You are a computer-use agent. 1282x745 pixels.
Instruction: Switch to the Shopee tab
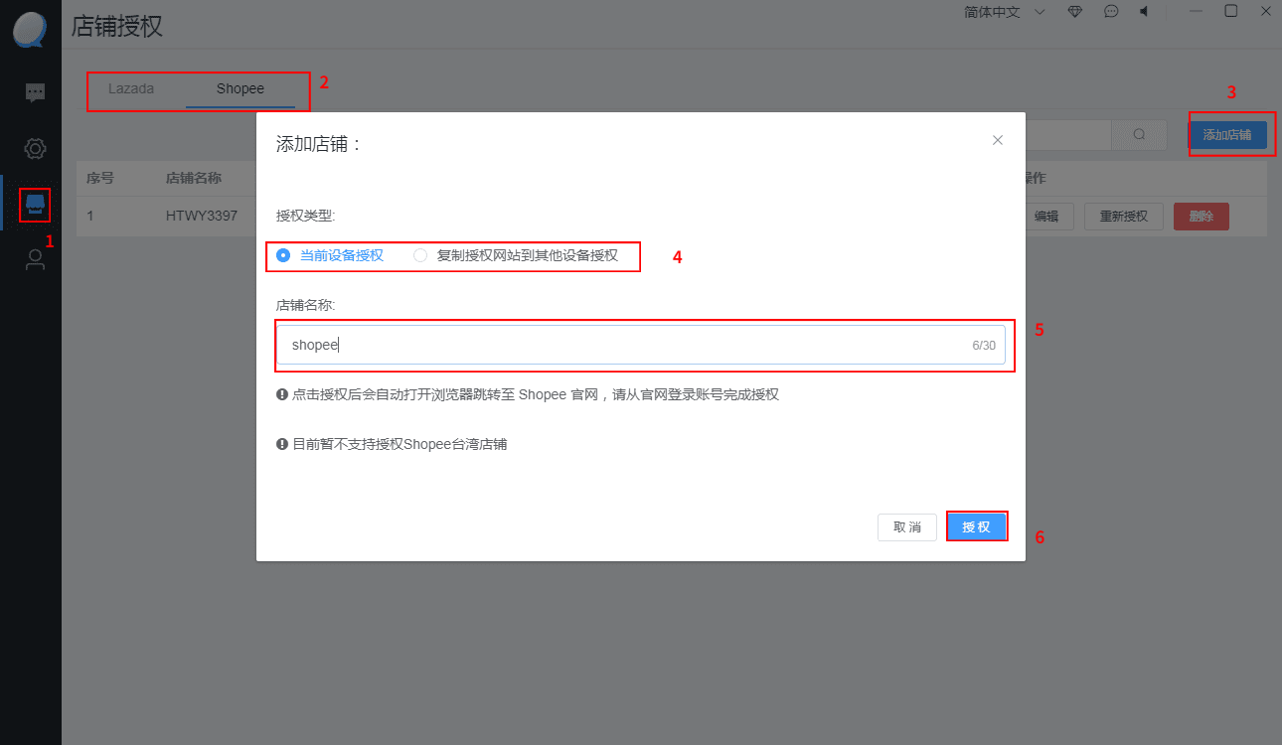coord(240,88)
